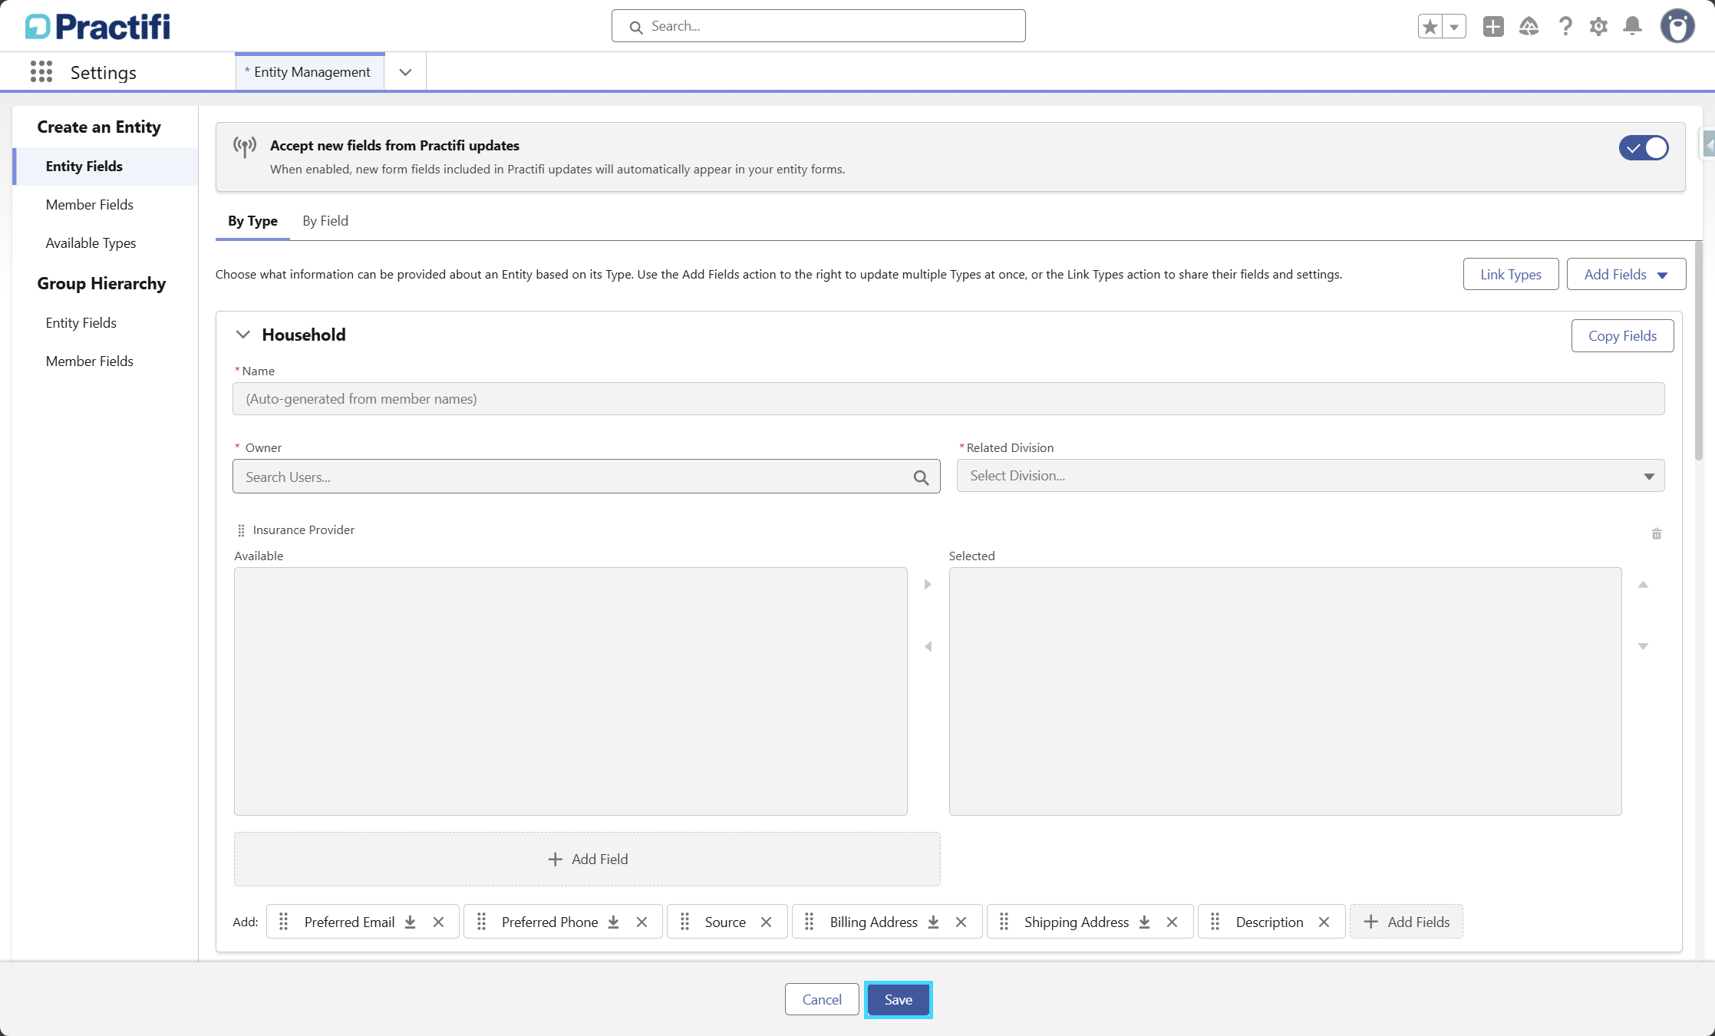Remove the Billing Address chip
The width and height of the screenshot is (1715, 1036).
click(x=961, y=922)
